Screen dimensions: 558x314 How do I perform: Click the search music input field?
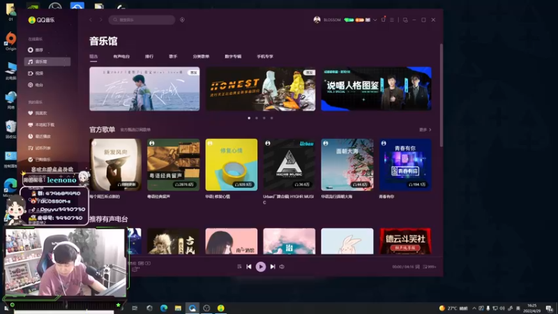(142, 20)
